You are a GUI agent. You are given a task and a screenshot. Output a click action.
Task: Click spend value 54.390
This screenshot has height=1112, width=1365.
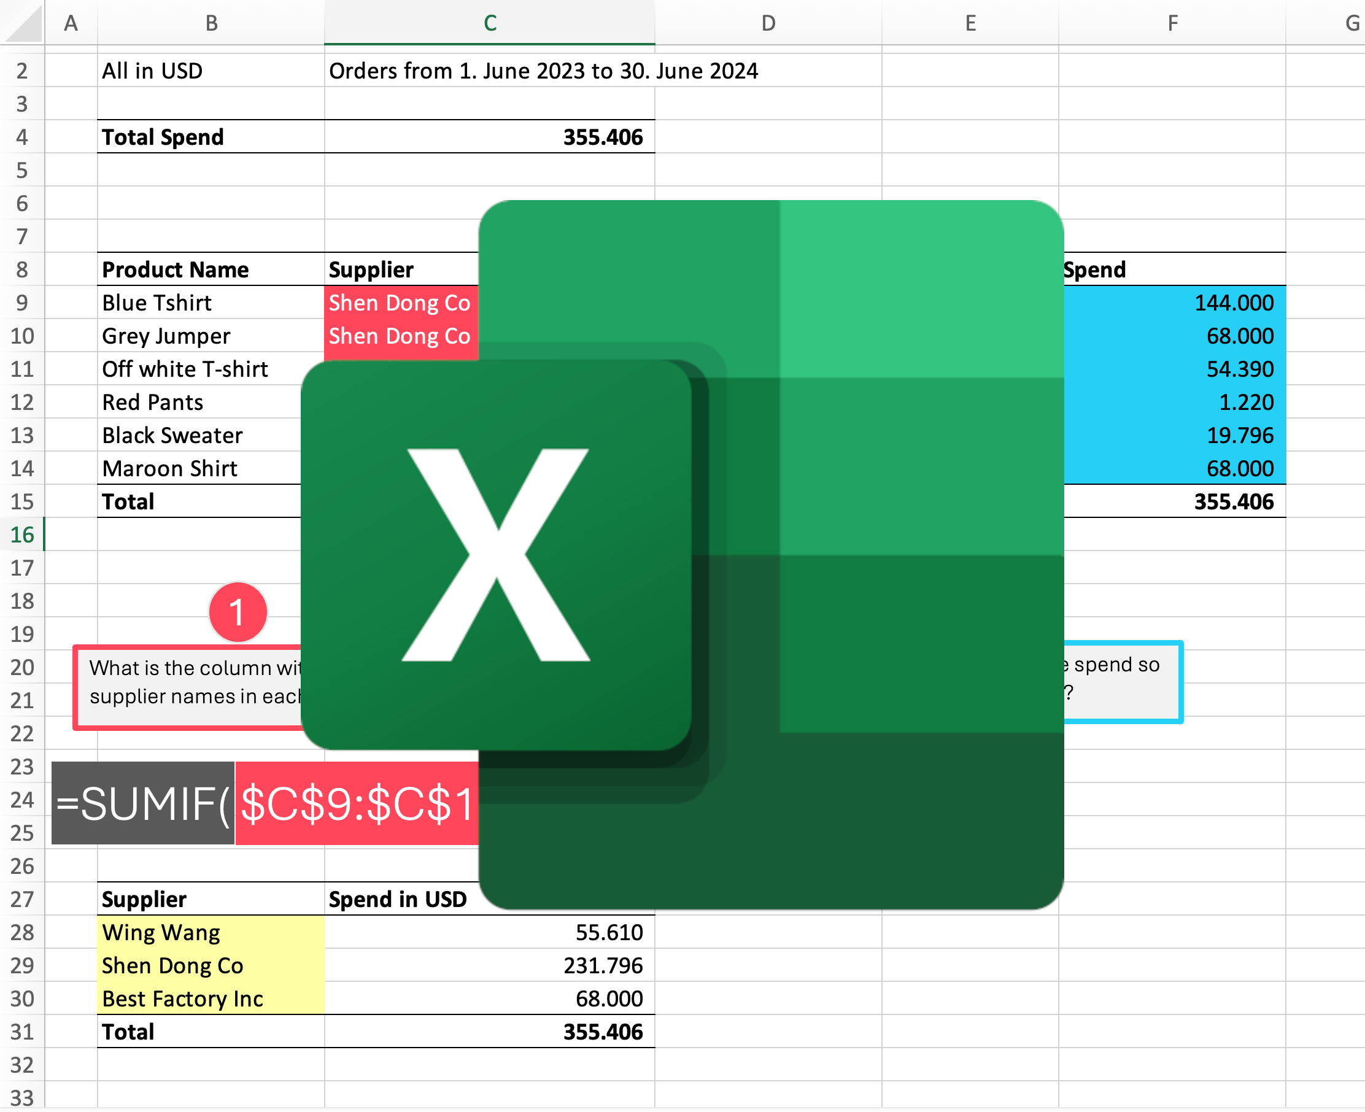click(1174, 369)
